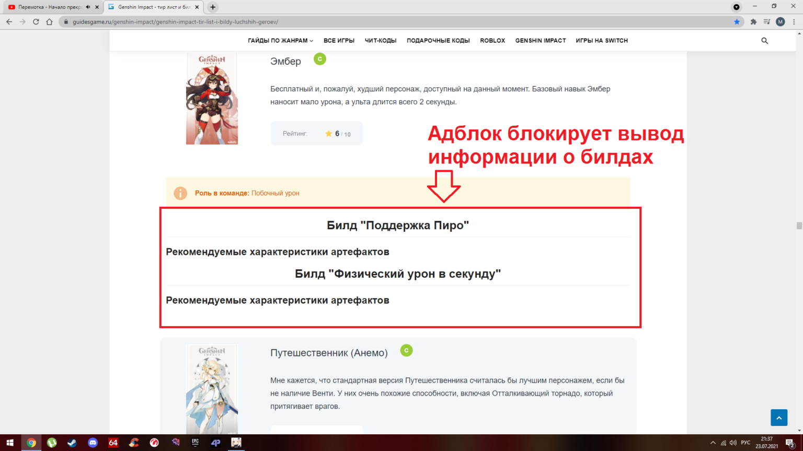803x451 pixels.
Task: Click the Побочный урон role text
Action: pyautogui.click(x=276, y=193)
